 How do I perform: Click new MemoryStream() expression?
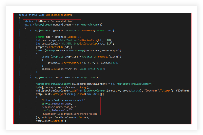pyautogui.click(x=88, y=25)
